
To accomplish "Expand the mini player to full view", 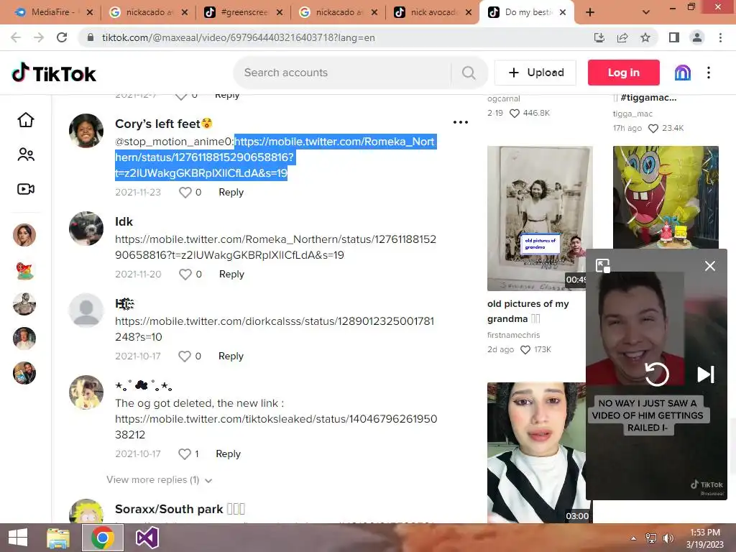I will click(x=603, y=266).
